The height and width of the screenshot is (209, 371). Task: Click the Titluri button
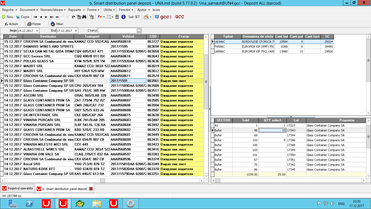click(57, 24)
